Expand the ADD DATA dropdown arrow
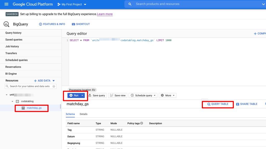 (54, 81)
